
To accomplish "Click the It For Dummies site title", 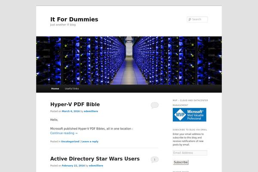I will click(74, 19).
